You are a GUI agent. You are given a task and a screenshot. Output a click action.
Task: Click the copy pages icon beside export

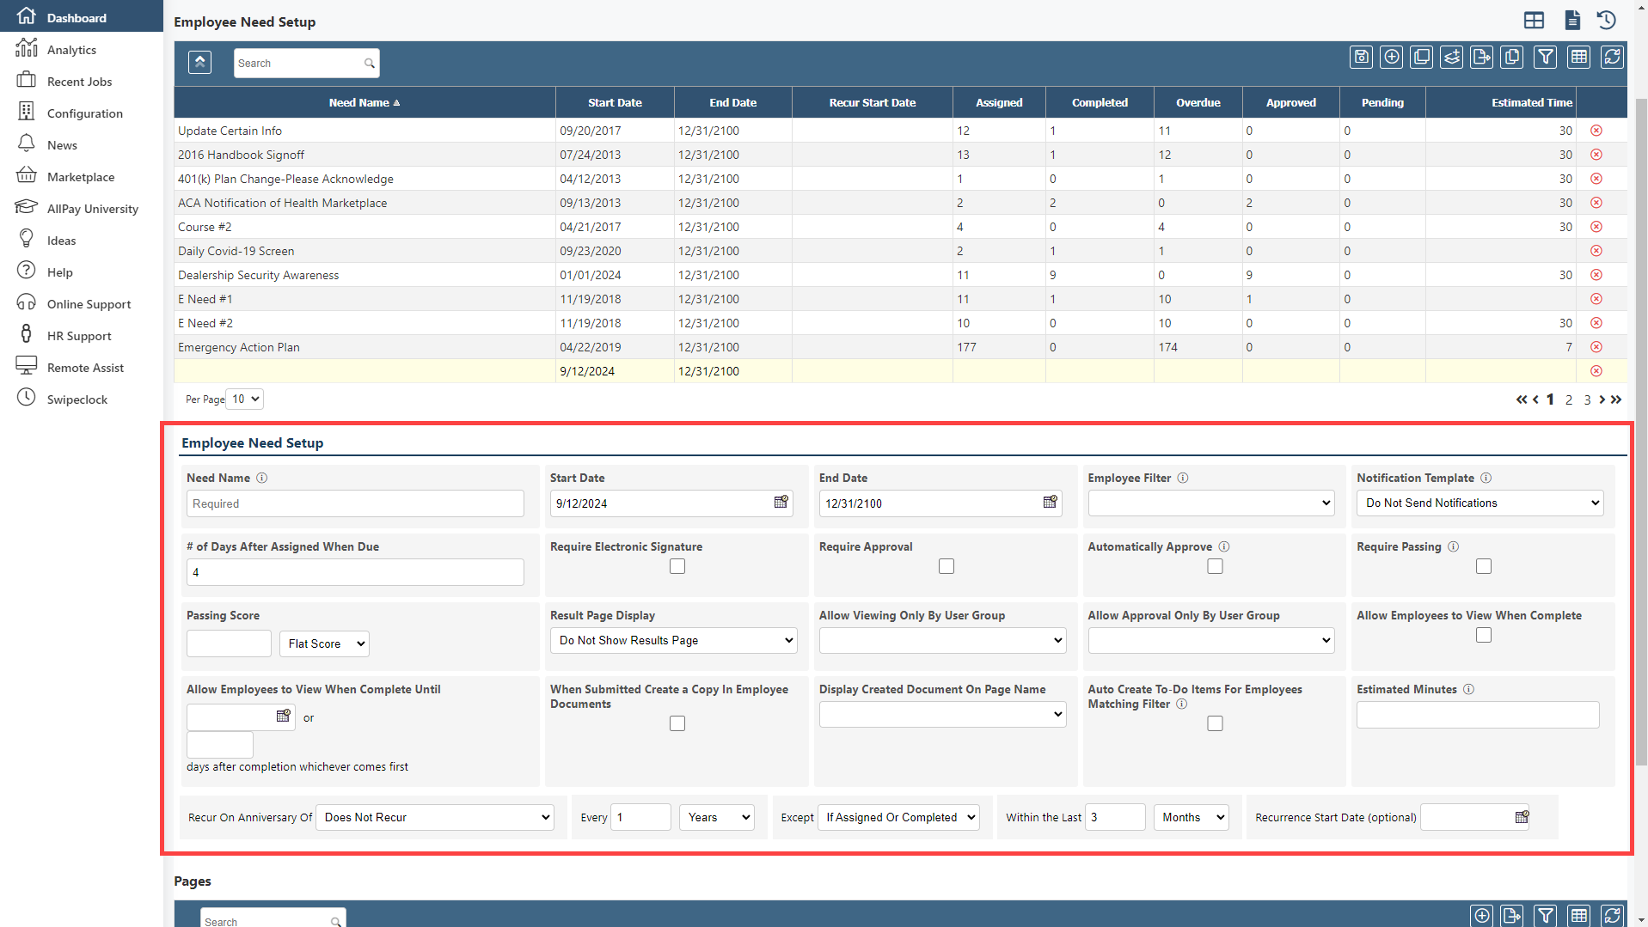(x=1511, y=58)
